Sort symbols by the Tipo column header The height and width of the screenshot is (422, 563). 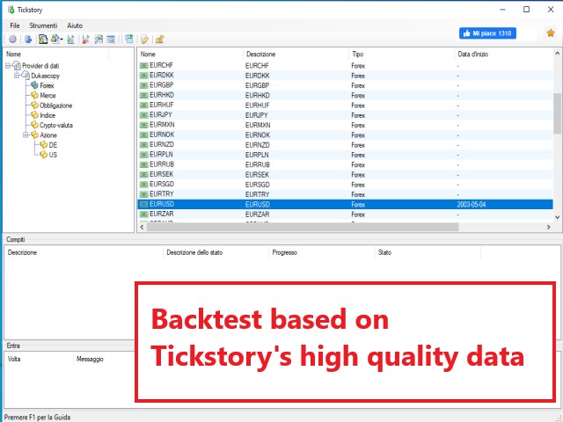click(401, 55)
